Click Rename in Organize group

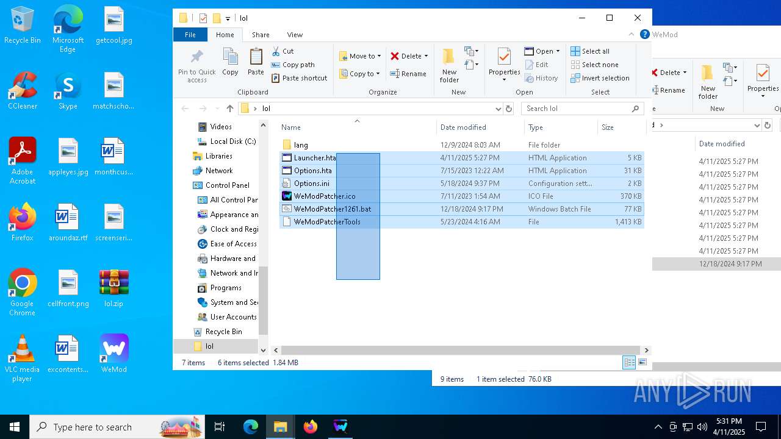[409, 74]
